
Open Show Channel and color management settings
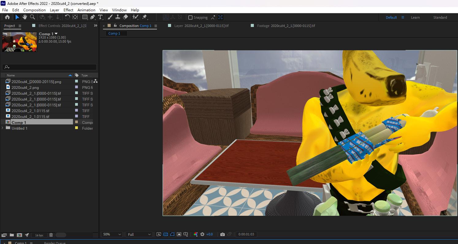coord(196,234)
